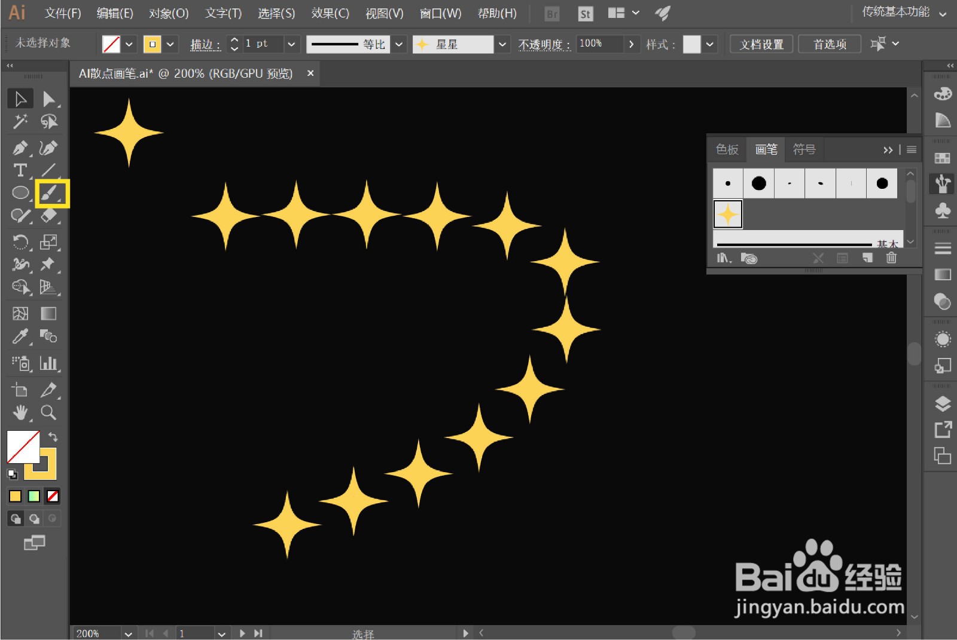957x640 pixels.
Task: Open workspace switcher 传统基本功能
Action: click(x=904, y=13)
